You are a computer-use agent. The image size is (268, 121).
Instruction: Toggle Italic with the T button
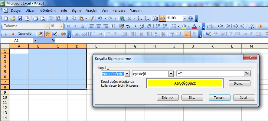pyautogui.click(x=76, y=26)
